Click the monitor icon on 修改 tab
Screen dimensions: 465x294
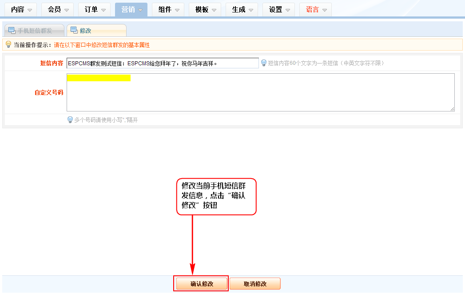pyautogui.click(x=74, y=30)
